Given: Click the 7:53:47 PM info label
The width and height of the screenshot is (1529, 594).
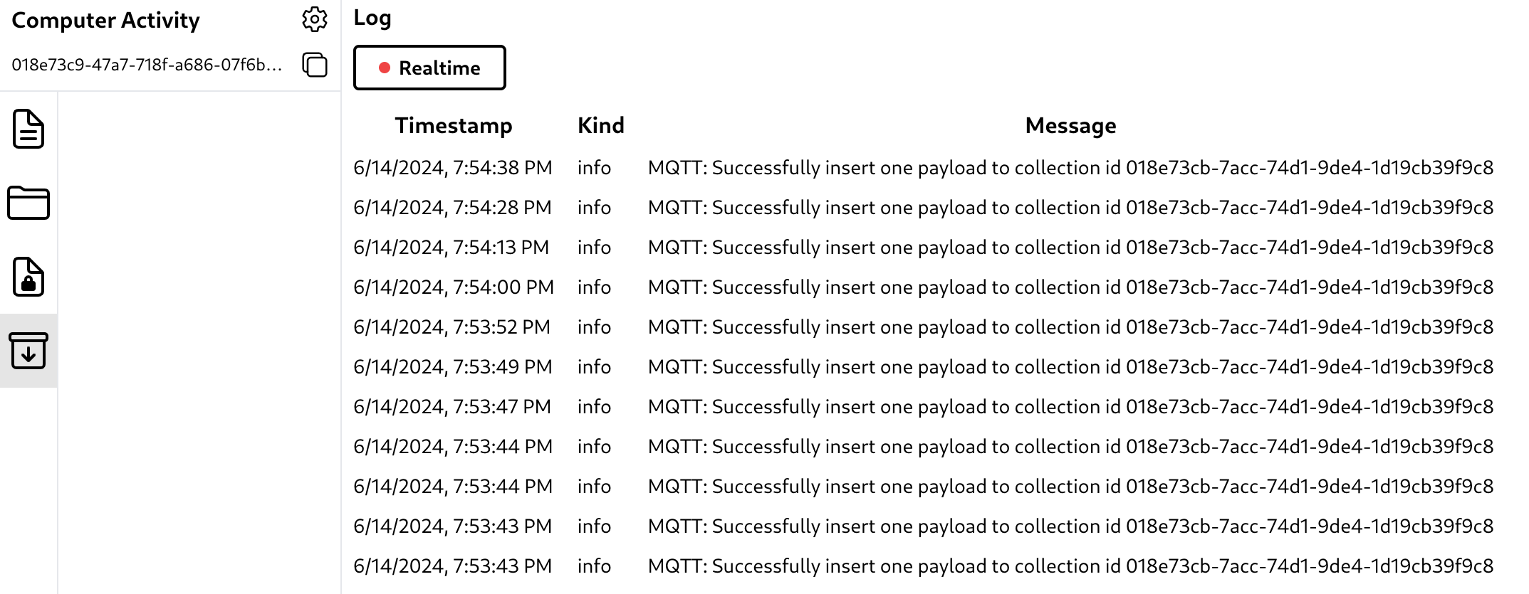Looking at the screenshot, I should [x=594, y=407].
